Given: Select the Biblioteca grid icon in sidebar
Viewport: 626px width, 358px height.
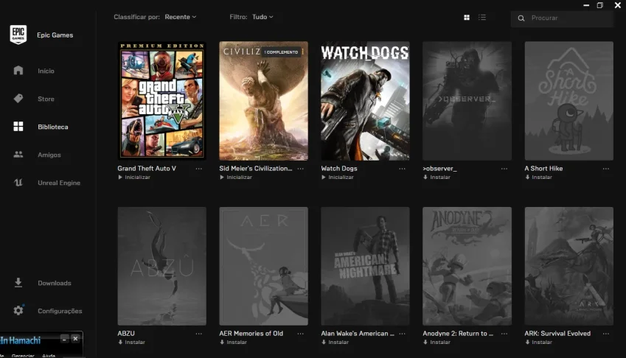Looking at the screenshot, I should 18,127.
